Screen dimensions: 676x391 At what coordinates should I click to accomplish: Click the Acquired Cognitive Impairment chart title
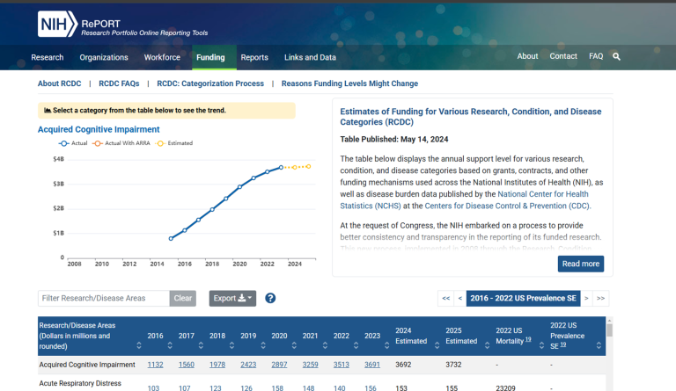click(x=99, y=129)
